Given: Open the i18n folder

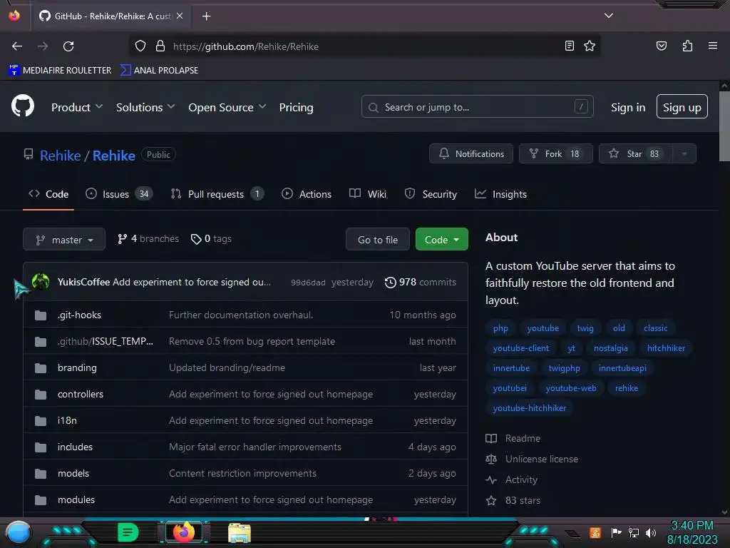Looking at the screenshot, I should coord(67,420).
